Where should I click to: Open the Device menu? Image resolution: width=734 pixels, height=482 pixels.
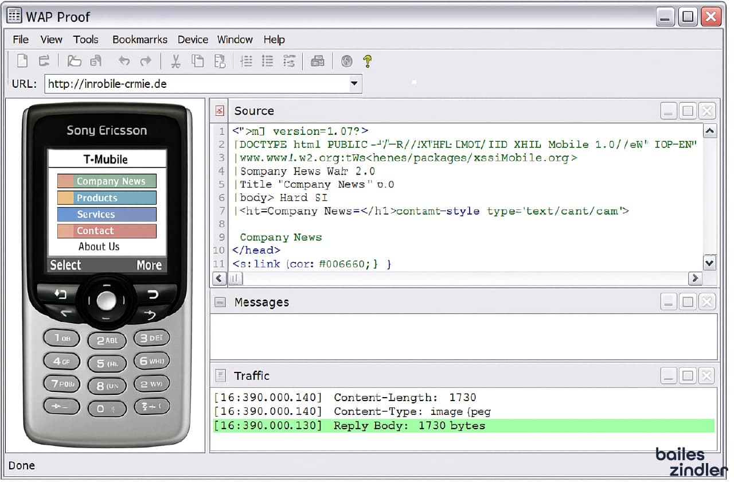193,40
